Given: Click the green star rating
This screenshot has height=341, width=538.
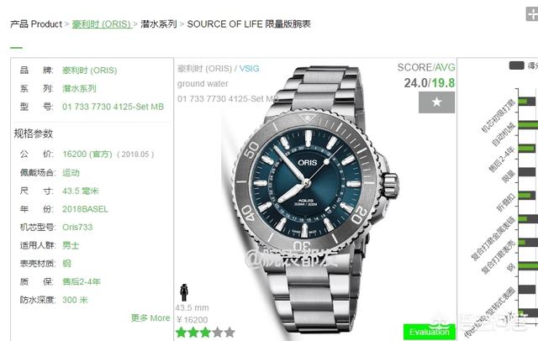Looking at the screenshot, I should (x=205, y=332).
